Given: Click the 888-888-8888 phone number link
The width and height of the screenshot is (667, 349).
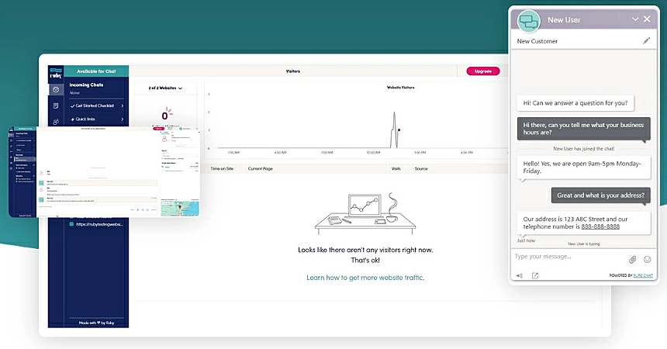Looking at the screenshot, I should [600, 226].
